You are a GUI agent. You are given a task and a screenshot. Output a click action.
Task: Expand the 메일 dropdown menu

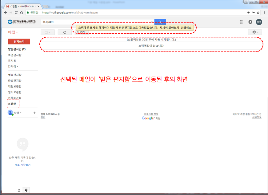[13, 32]
